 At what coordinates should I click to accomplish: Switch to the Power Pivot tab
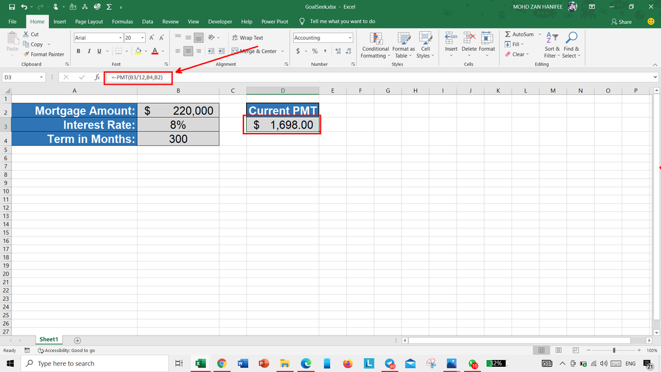tap(275, 21)
